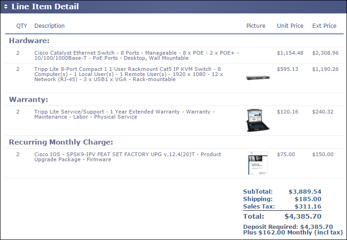
Task: Click the SubTotal label
Action: click(x=258, y=192)
